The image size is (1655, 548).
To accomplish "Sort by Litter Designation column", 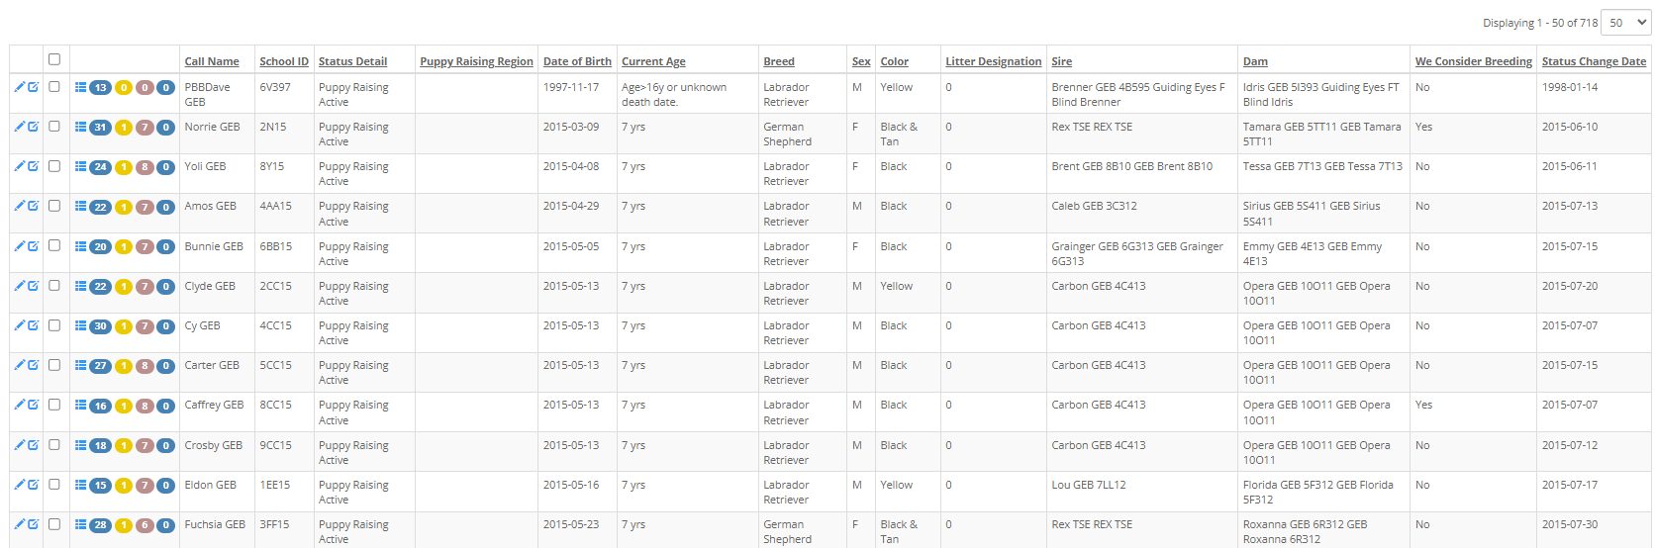I will [993, 61].
